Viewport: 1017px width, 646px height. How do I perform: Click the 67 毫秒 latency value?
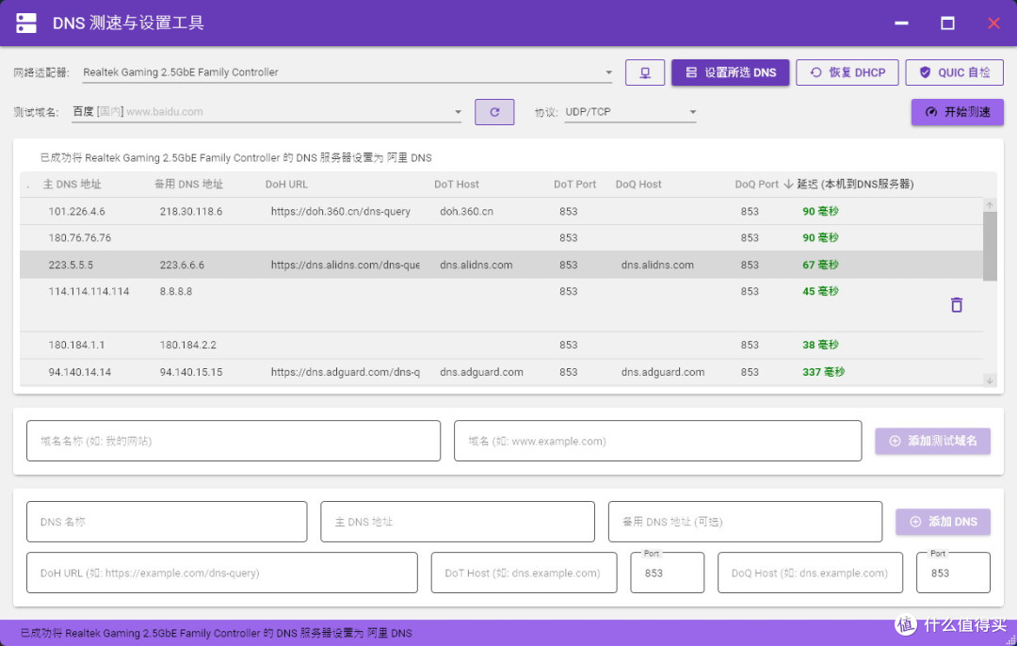pos(820,265)
